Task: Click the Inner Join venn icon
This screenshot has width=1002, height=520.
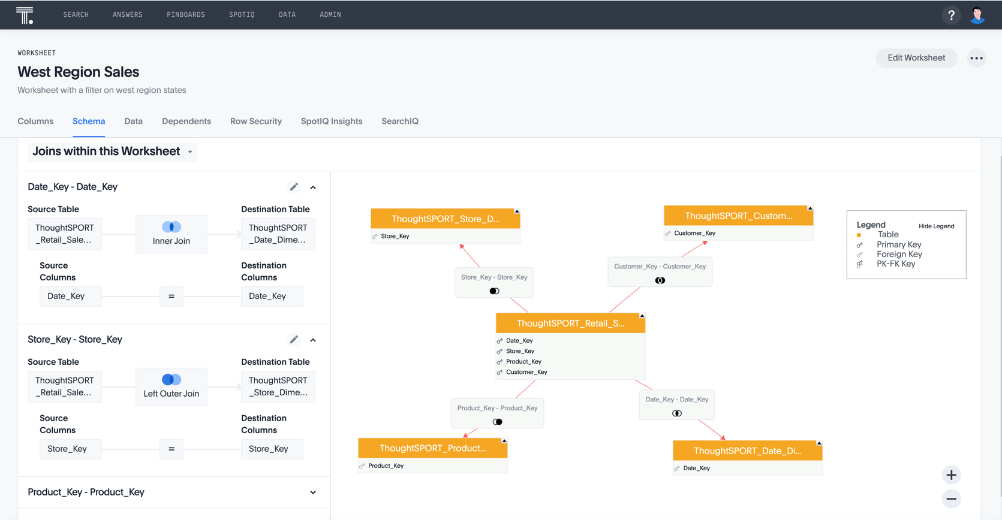Action: 171,227
